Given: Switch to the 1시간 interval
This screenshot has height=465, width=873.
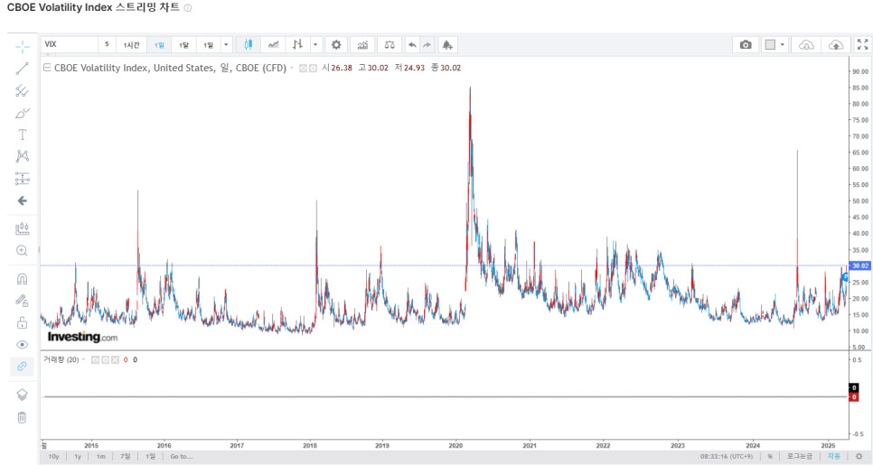Looking at the screenshot, I should point(132,44).
